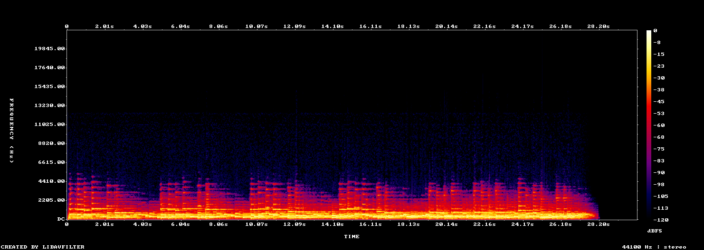This screenshot has height=250, width=704.
Task: Click 18.13s on the bottom time axis
Action: point(409,224)
